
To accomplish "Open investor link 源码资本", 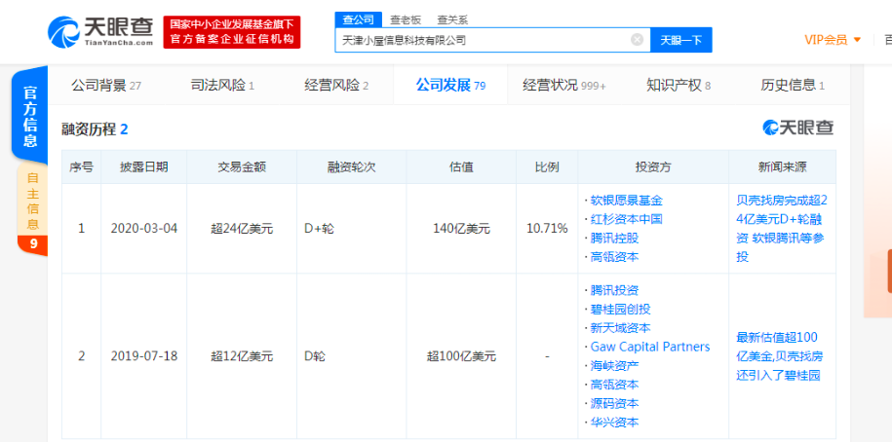I will 614,403.
